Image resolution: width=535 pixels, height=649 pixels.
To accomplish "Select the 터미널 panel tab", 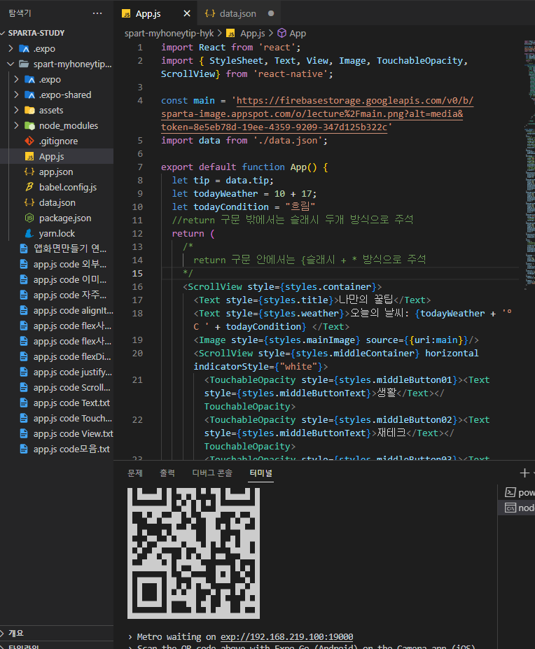I will click(x=261, y=473).
